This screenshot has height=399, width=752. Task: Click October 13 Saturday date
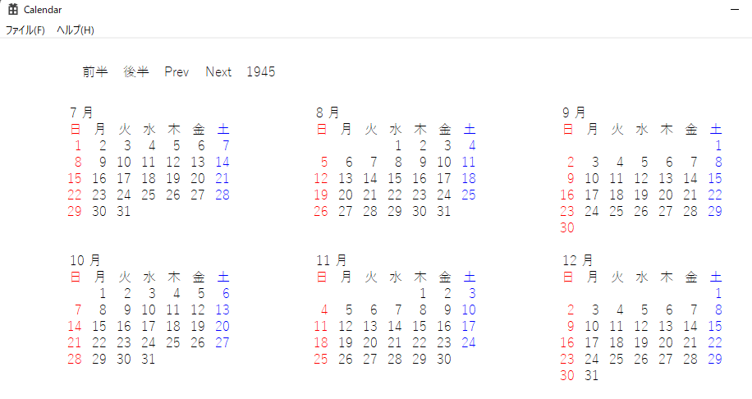[222, 310]
